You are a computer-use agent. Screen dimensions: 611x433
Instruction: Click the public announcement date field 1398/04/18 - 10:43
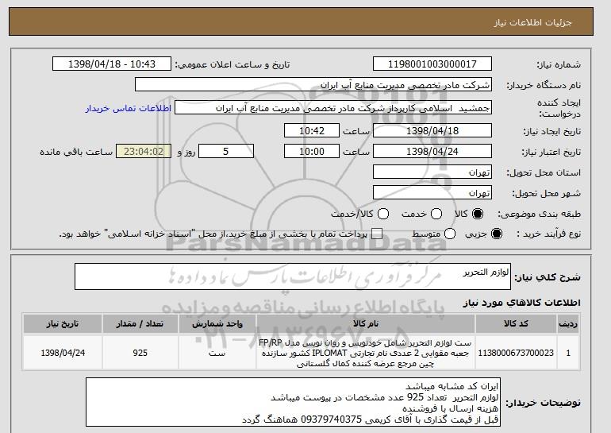click(x=112, y=64)
